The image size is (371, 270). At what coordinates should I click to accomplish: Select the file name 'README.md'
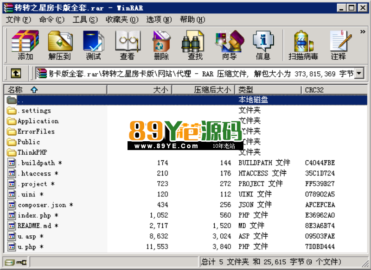coord(34,226)
